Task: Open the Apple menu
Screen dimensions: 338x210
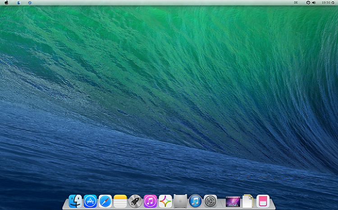Action: (x=6, y=3)
